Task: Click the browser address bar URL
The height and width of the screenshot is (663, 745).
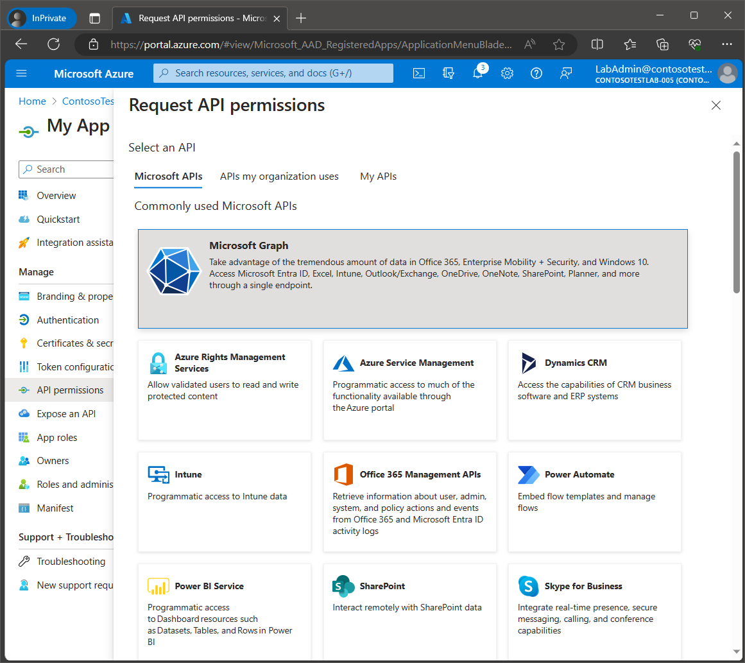Action: pyautogui.click(x=311, y=45)
